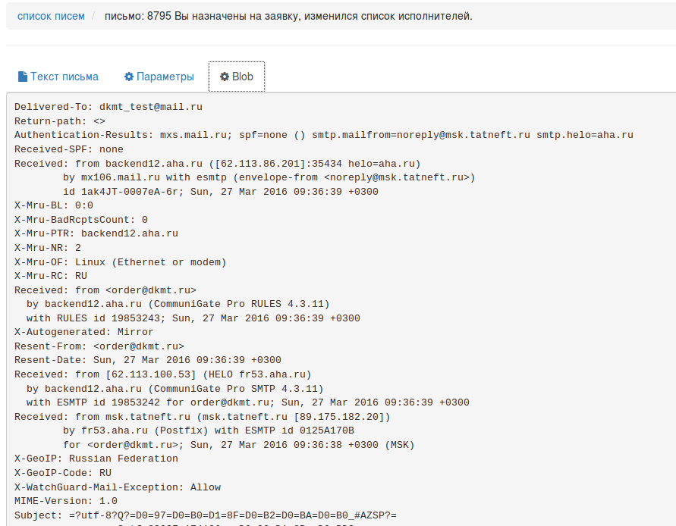Switch to the Параметры tab
The image size is (676, 526).
(x=165, y=77)
